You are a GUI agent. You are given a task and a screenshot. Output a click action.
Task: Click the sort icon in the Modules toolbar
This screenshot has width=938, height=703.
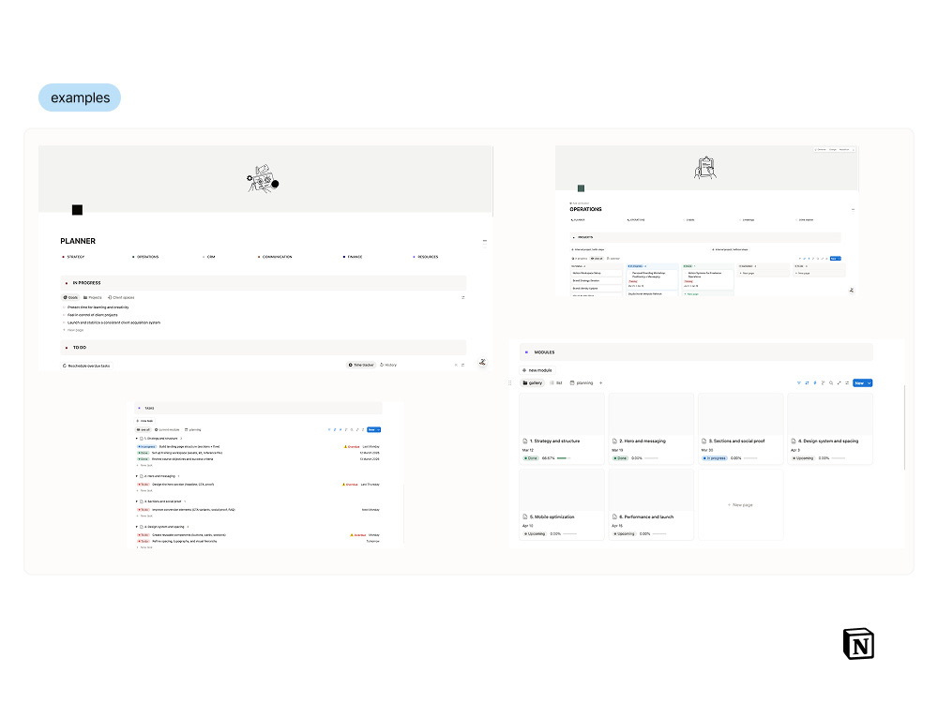point(807,383)
